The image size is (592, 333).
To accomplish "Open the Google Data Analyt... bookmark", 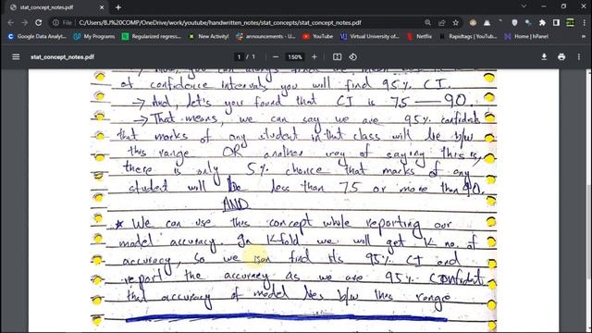I will (37, 36).
